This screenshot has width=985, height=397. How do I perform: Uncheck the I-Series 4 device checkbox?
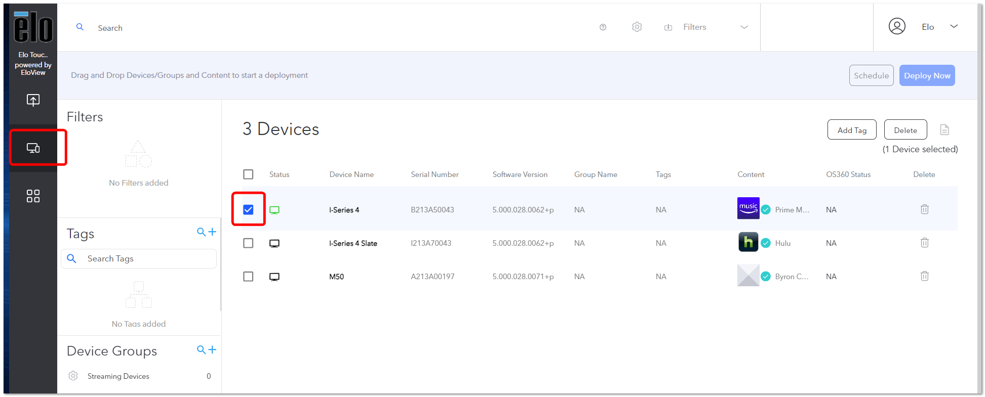[248, 209]
